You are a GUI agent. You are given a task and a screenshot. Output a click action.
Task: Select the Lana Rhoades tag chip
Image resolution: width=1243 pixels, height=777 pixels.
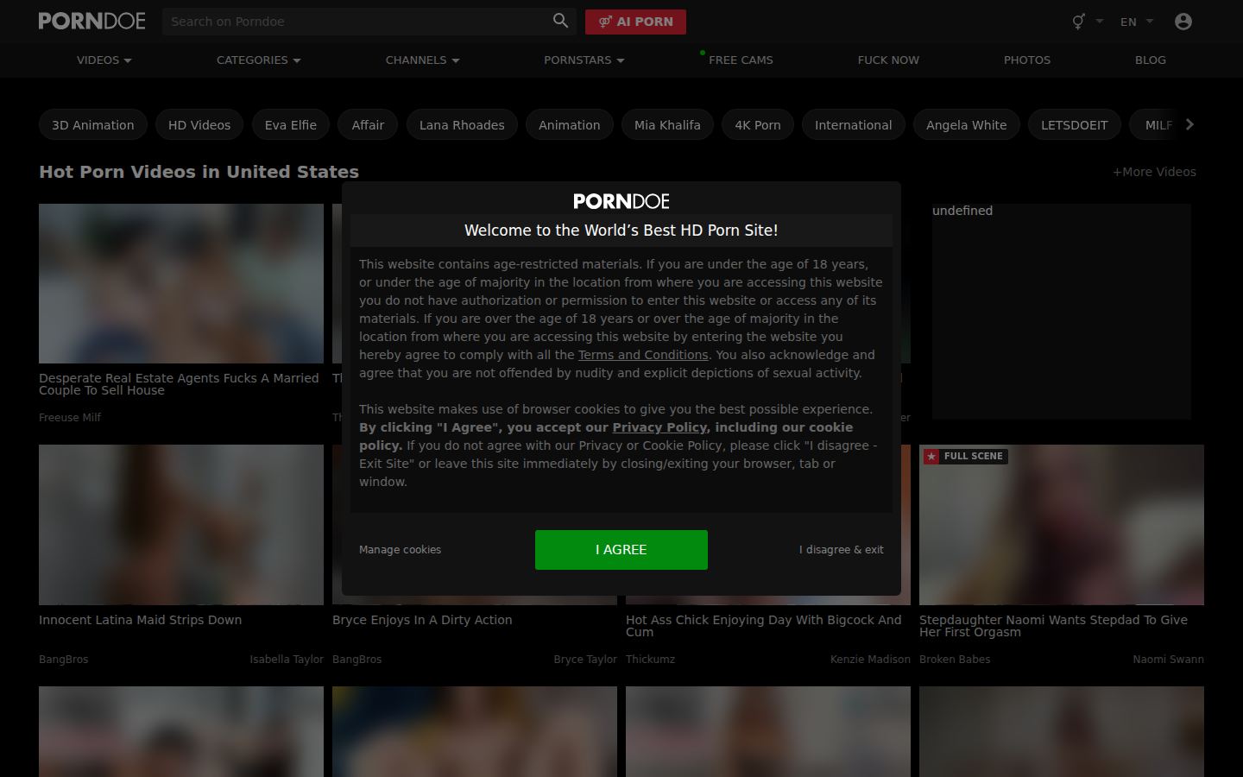462,124
